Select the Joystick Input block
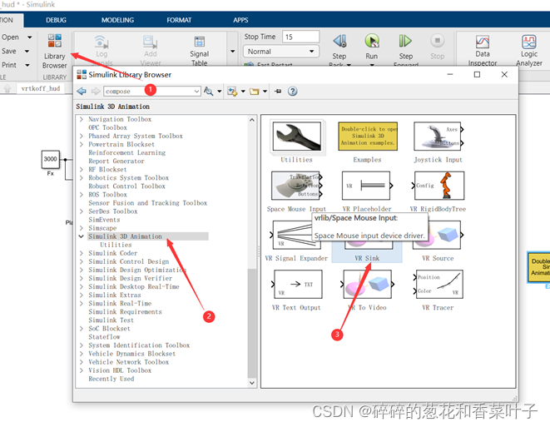 coord(438,137)
